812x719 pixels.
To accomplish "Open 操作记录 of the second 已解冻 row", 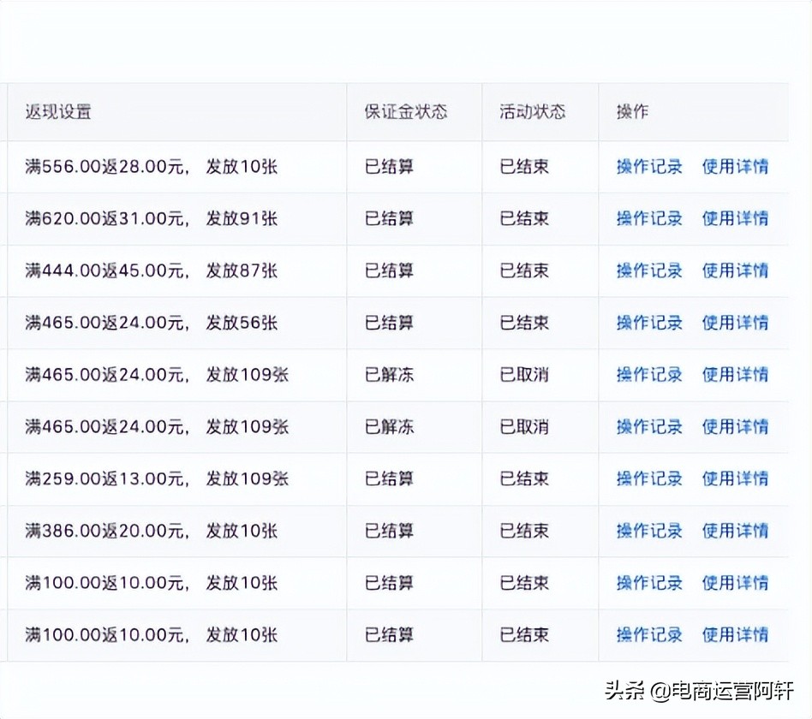I will tap(648, 426).
